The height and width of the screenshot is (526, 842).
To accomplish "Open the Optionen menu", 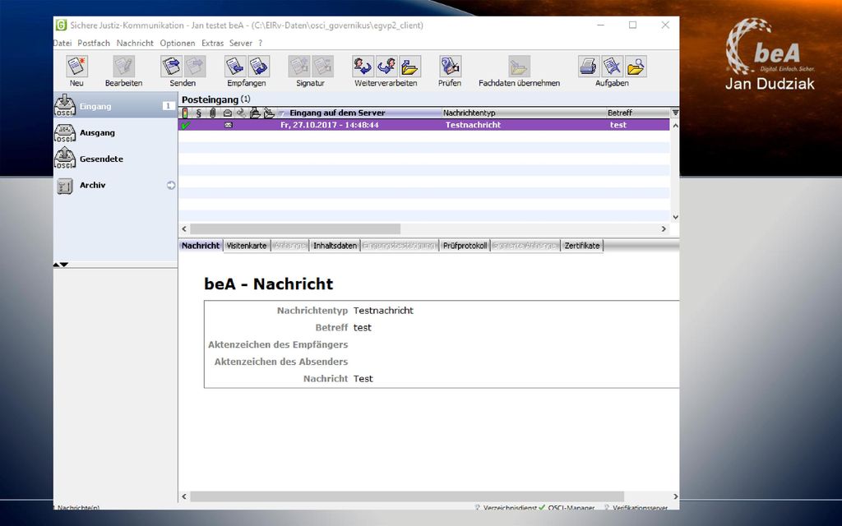I will click(178, 43).
